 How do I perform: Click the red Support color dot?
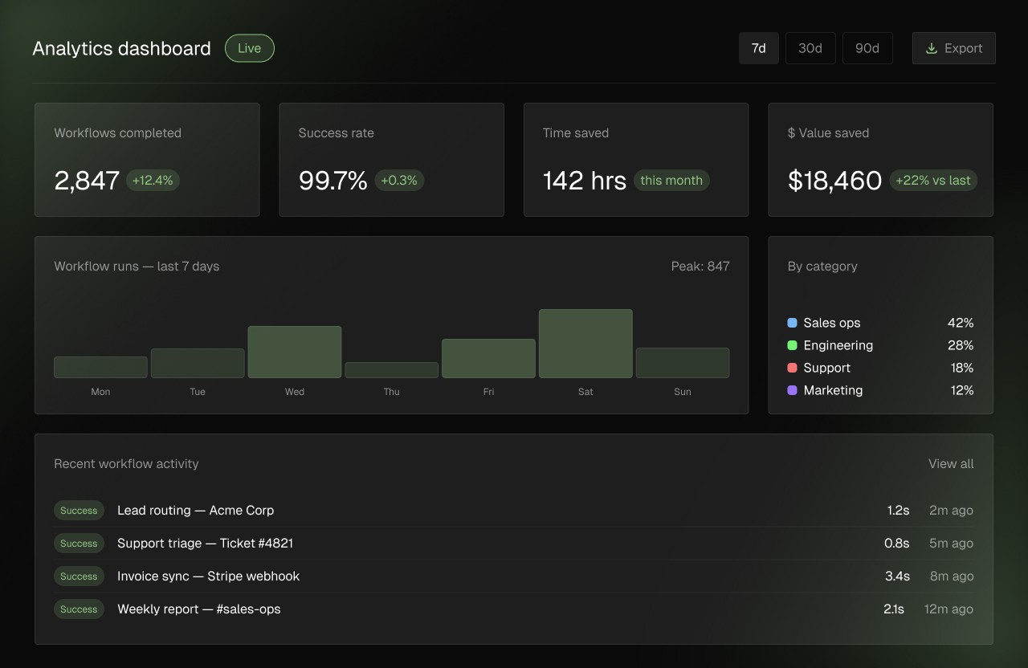click(793, 368)
